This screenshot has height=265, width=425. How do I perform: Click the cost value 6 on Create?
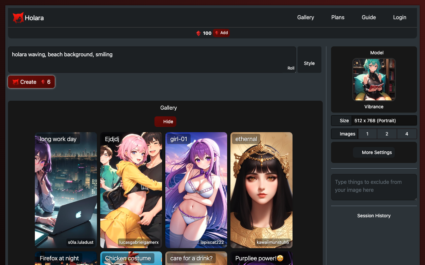(49, 82)
